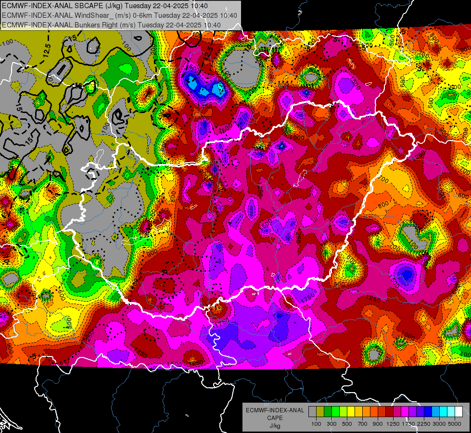
Task: Pick the crimson-pink swatch right of the 1250 tick
Action: pyautogui.click(x=397, y=412)
